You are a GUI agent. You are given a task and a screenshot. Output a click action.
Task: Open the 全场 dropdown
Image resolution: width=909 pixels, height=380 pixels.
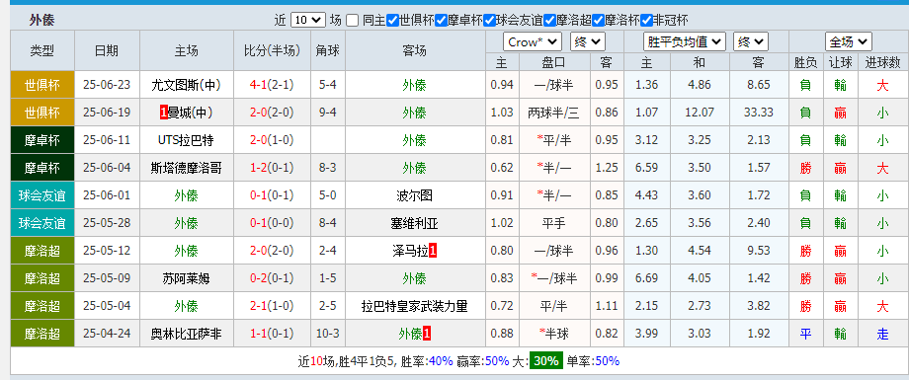[849, 41]
